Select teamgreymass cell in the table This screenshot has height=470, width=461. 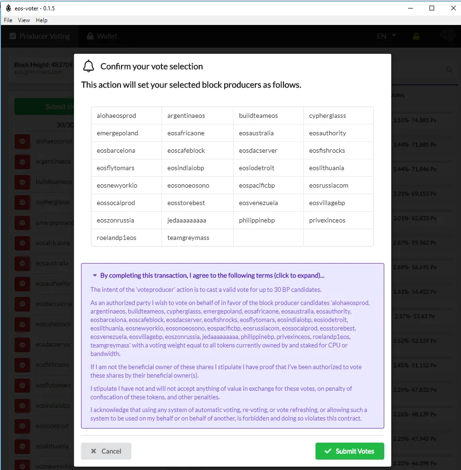tap(197, 238)
